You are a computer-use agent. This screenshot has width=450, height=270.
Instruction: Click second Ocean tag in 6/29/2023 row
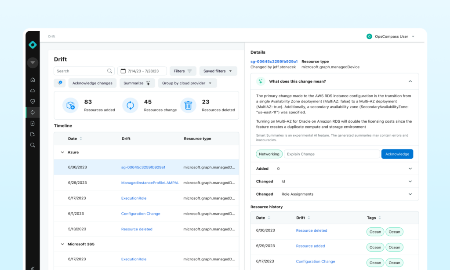point(394,247)
